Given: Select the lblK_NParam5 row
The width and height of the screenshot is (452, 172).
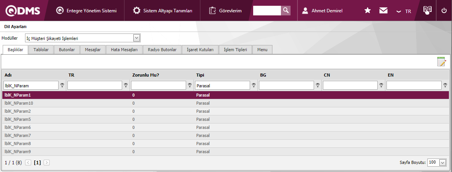Looking at the screenshot, I should click(x=17, y=119).
